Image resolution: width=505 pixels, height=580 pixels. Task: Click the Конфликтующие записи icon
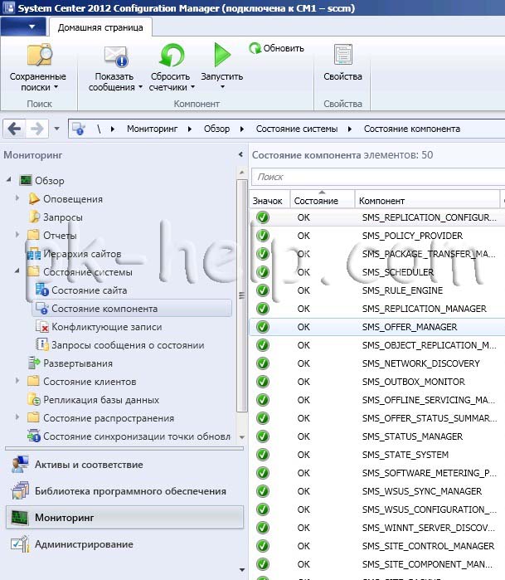[42, 327]
